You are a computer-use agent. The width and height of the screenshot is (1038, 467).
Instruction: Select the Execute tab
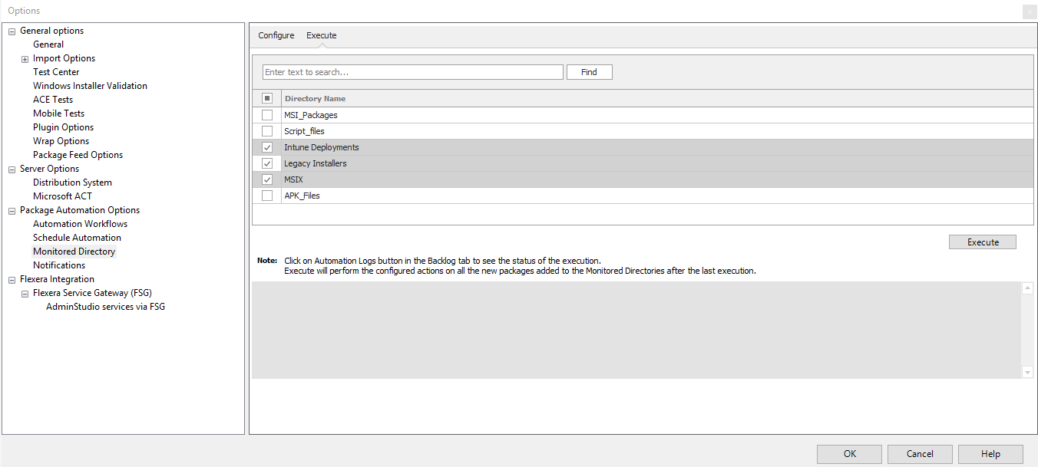(321, 35)
